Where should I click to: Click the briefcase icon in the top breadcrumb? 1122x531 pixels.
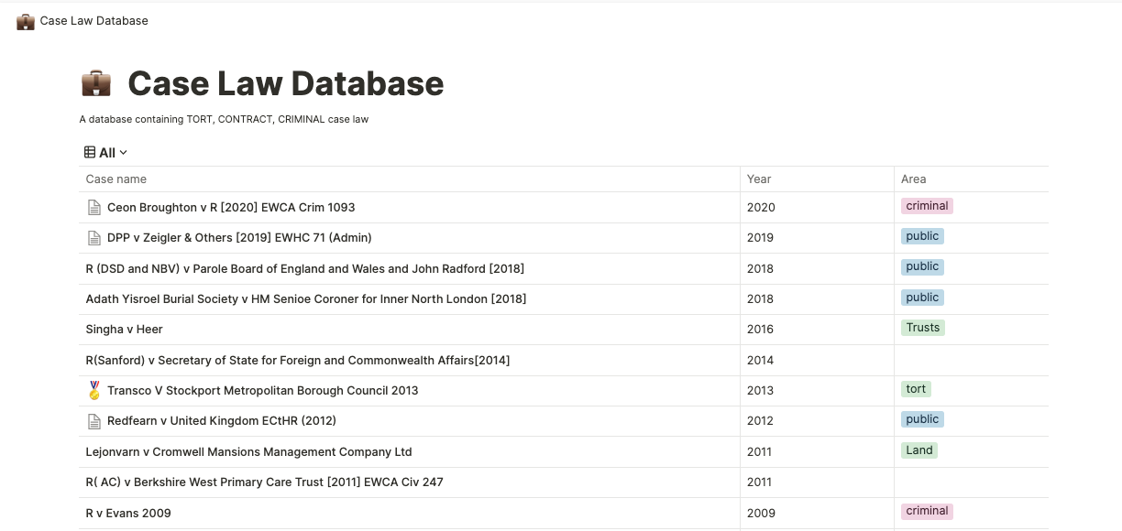(26, 21)
